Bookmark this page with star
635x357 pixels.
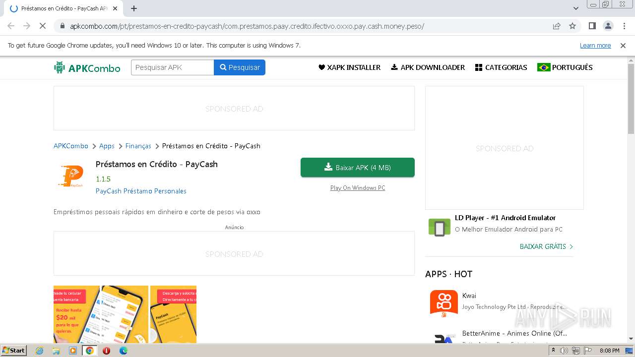572,26
